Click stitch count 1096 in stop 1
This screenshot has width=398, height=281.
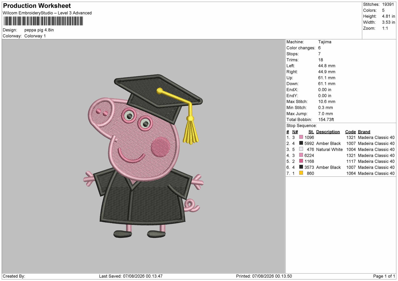click(x=309, y=137)
